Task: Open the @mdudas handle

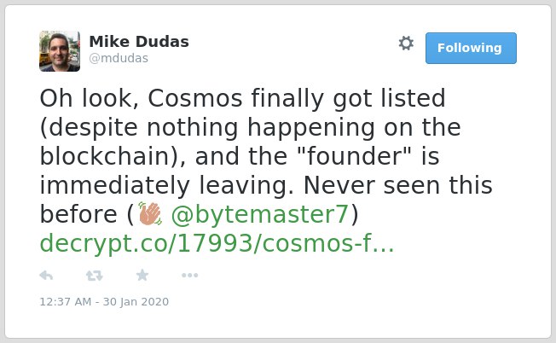Action: (119, 58)
